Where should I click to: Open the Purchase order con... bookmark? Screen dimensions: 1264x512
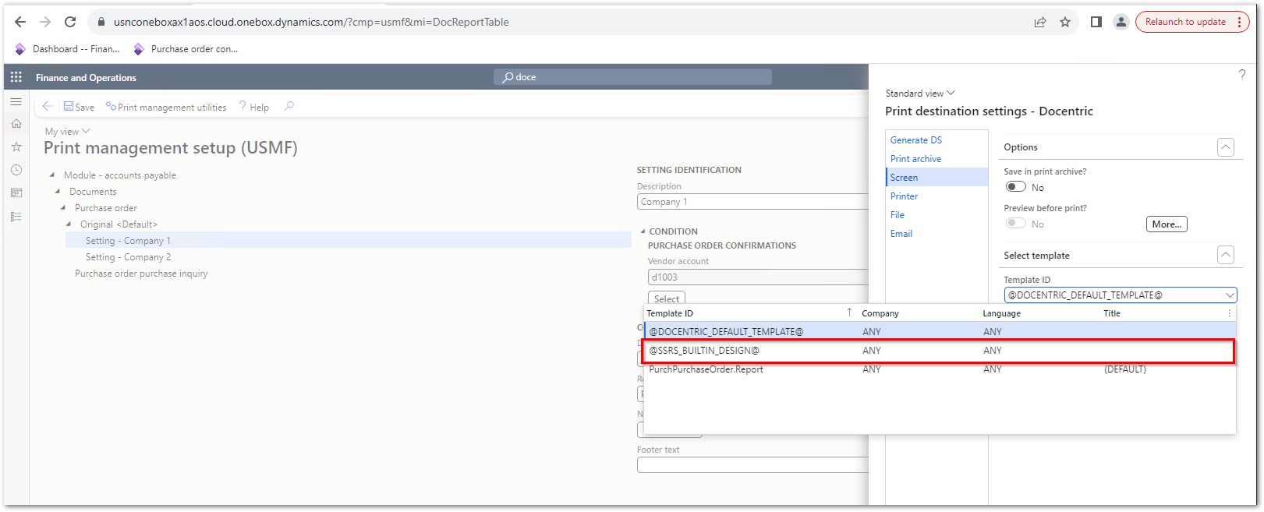click(186, 49)
